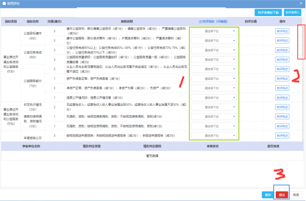Download template via 自评表模板下载 button
The image size is (306, 201).
coord(268,12)
